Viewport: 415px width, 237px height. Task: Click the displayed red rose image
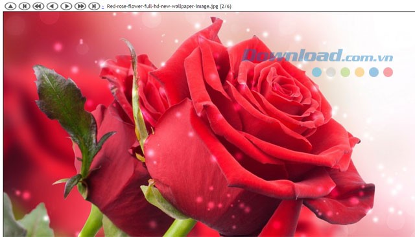[x=209, y=124]
